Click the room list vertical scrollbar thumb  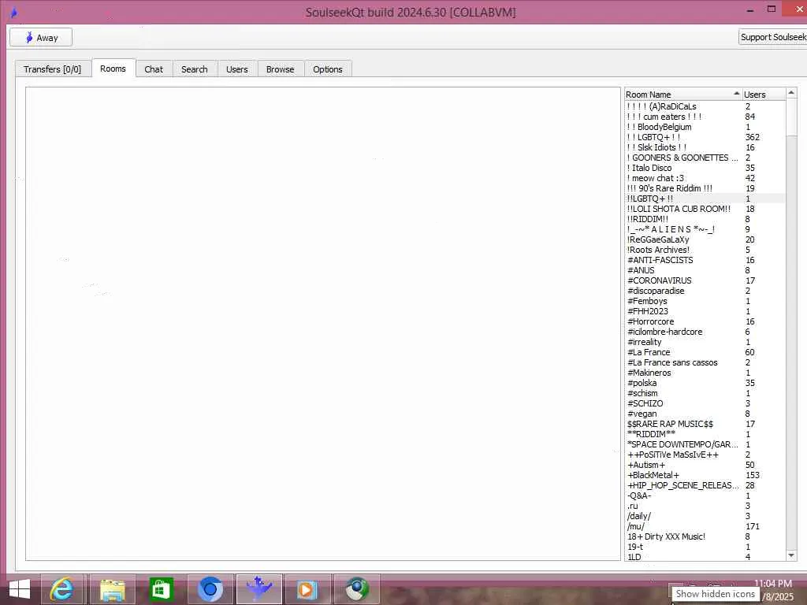click(x=791, y=118)
